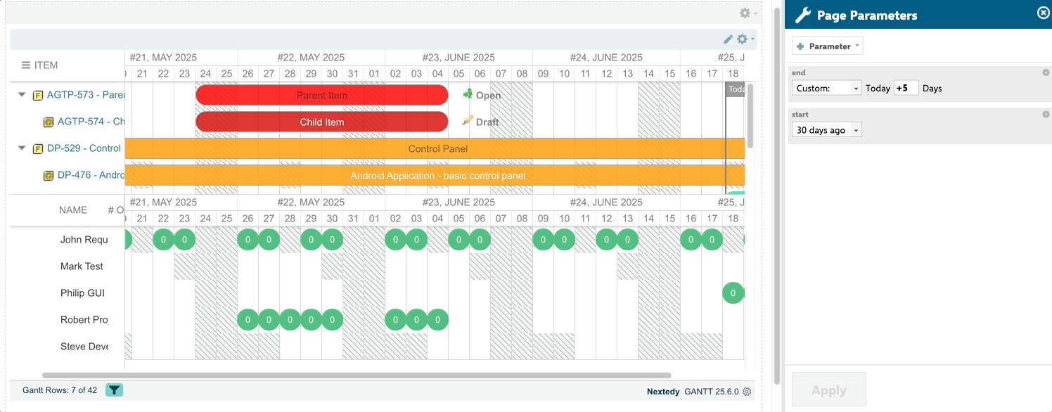
Task: Click the Apply button
Action: [829, 390]
